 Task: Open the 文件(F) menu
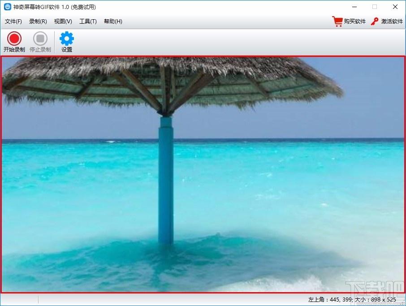click(13, 21)
